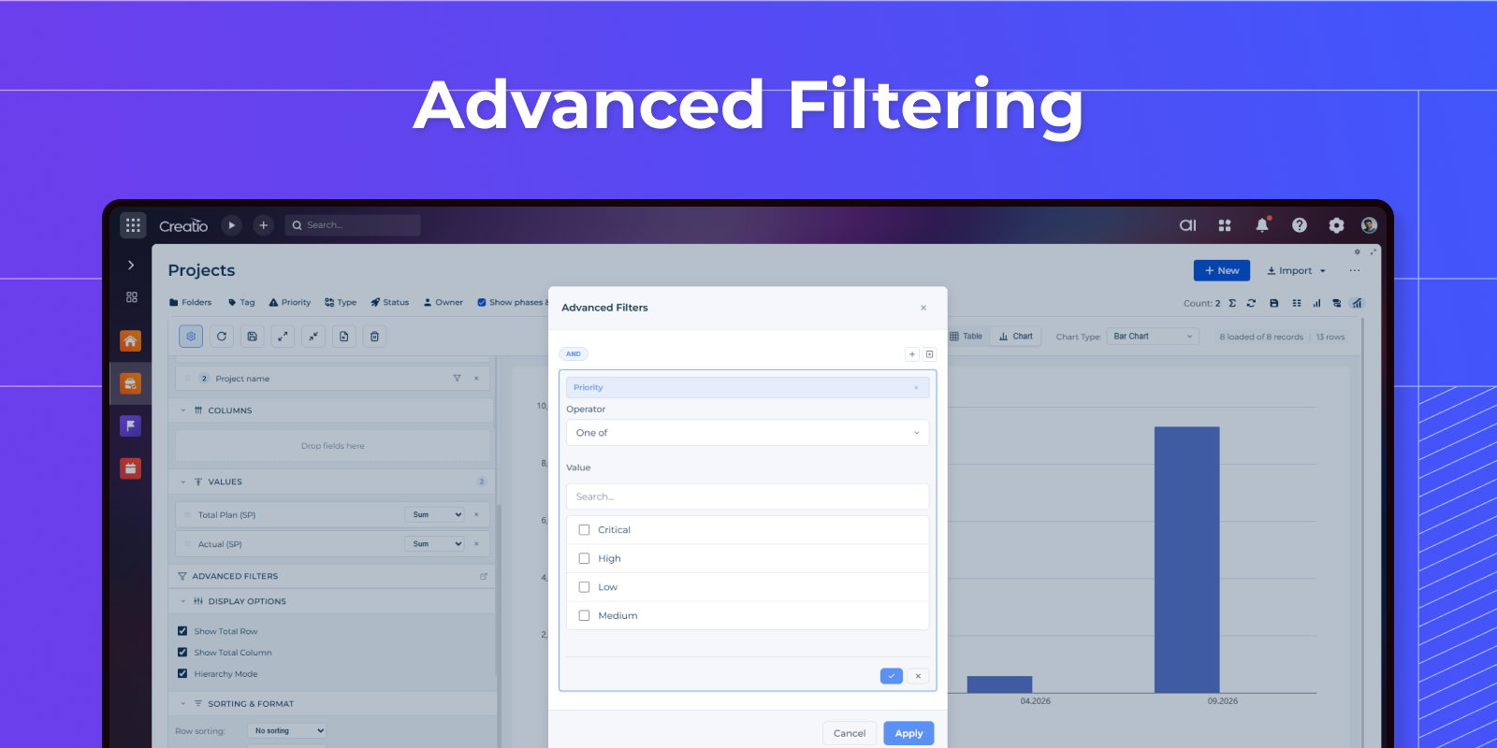This screenshot has width=1497, height=748.
Task: Click the Cancel button
Action: (849, 733)
